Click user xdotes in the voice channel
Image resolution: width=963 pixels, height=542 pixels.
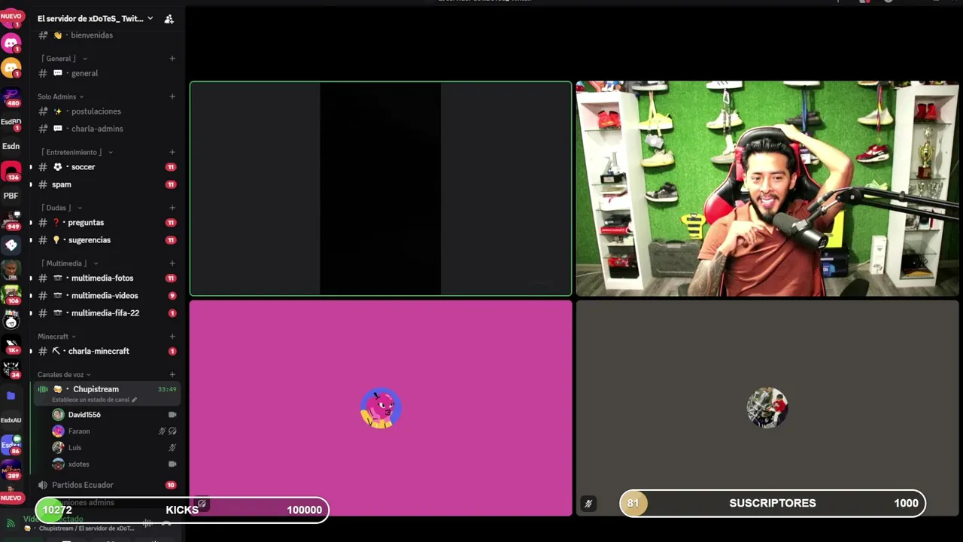pos(114,464)
